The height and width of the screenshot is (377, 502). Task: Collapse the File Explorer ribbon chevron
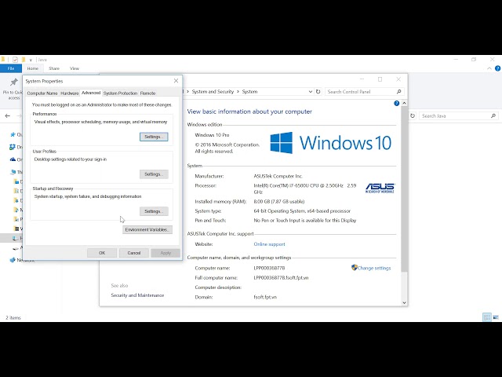click(x=489, y=68)
